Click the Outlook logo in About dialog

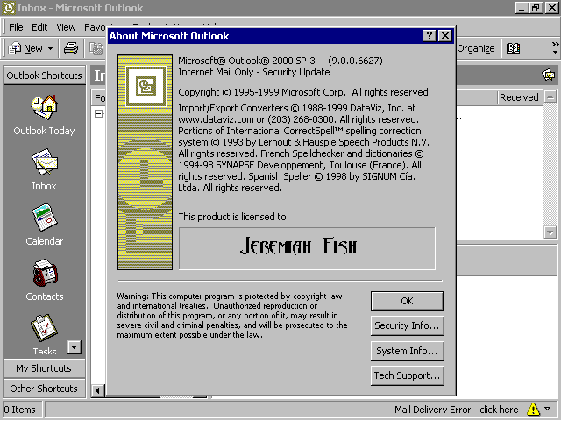pyautogui.click(x=146, y=86)
